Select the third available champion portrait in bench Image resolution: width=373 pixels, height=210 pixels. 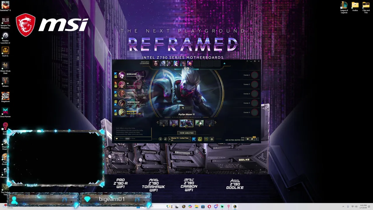pyautogui.click(x=169, y=63)
